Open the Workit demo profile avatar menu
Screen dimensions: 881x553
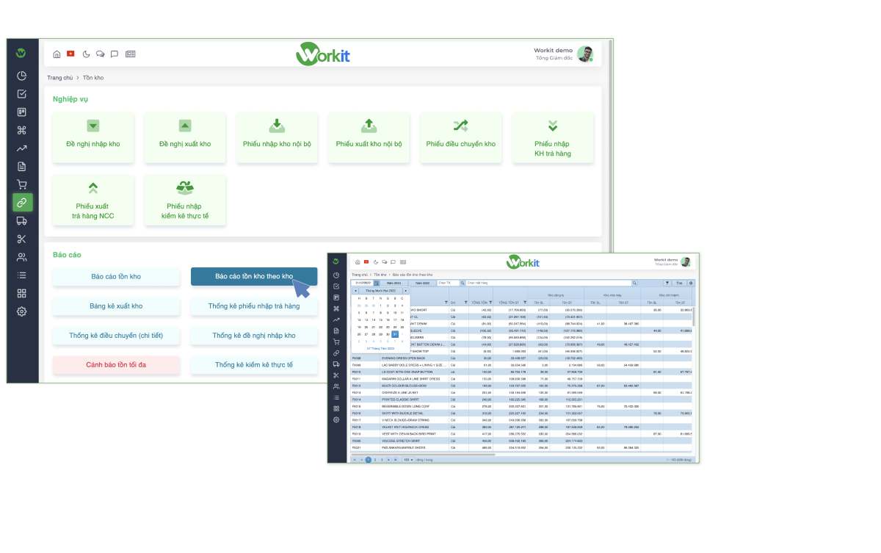586,54
